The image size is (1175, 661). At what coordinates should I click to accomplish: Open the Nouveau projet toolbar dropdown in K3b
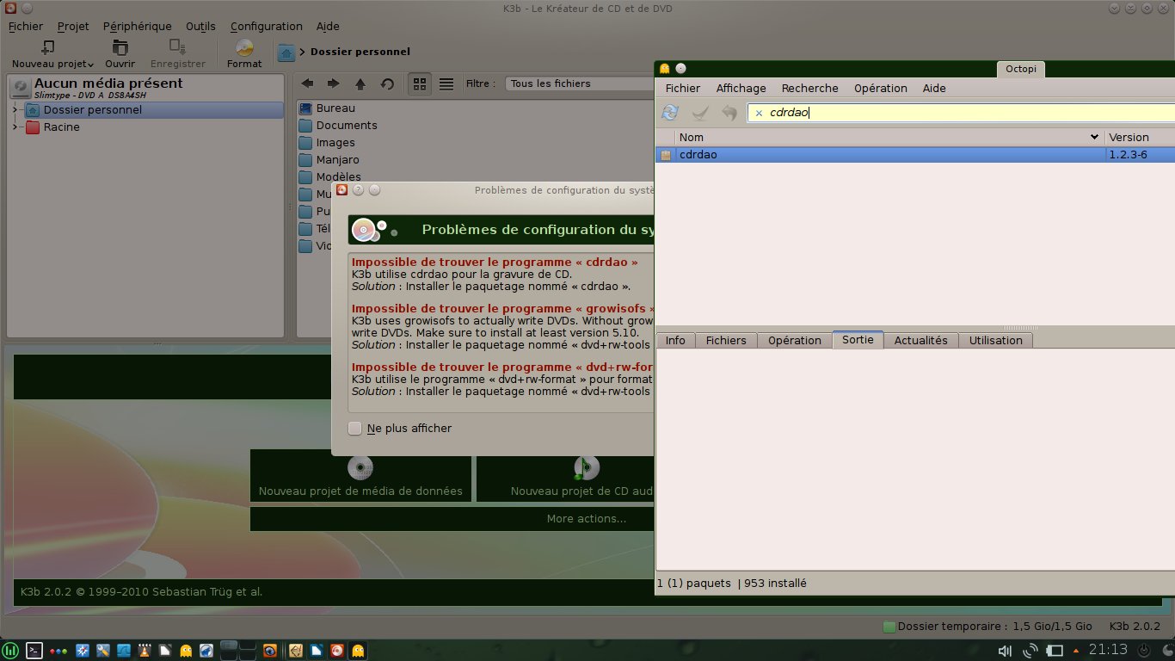coord(52,54)
